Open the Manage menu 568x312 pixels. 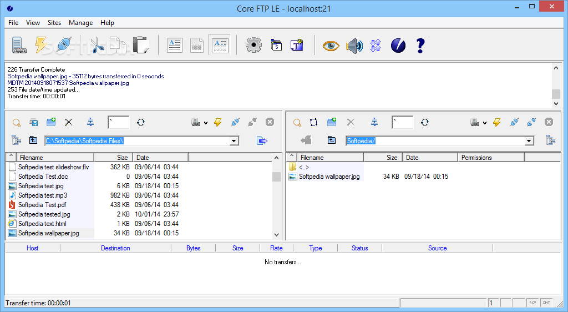(81, 22)
